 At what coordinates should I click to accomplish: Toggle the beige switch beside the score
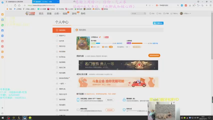(137, 47)
